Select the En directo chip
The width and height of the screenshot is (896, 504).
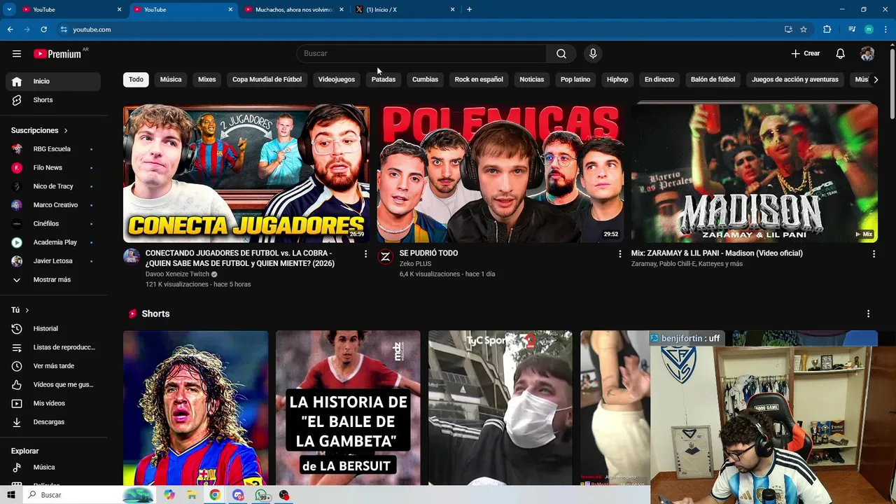click(x=659, y=79)
